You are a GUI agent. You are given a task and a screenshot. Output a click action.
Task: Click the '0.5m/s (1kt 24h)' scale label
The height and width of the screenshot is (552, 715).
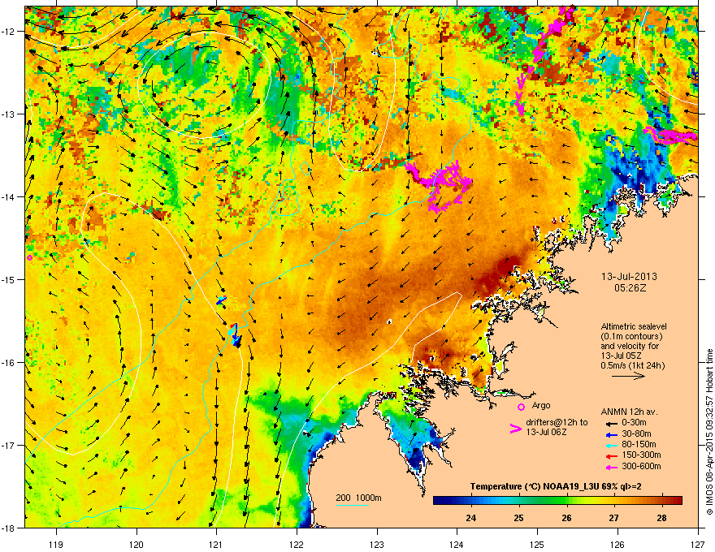(x=632, y=365)
